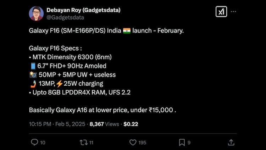Image resolution: width=266 pixels, height=150 pixels.
Task: Open the share icon for this tweet
Action: click(231, 142)
